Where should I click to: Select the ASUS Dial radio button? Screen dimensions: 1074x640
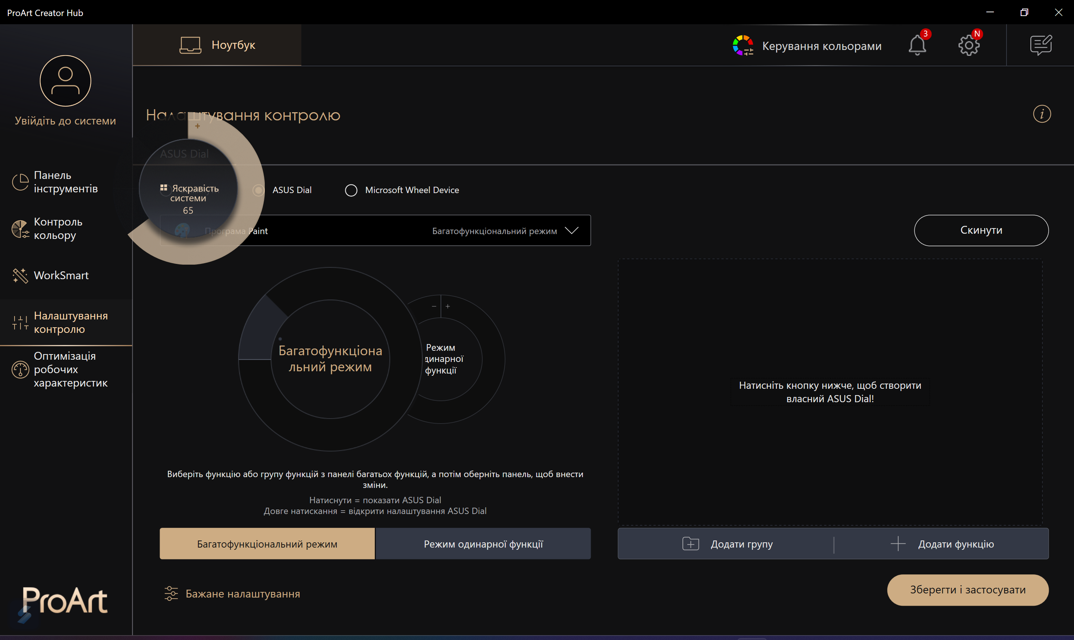[x=259, y=190]
